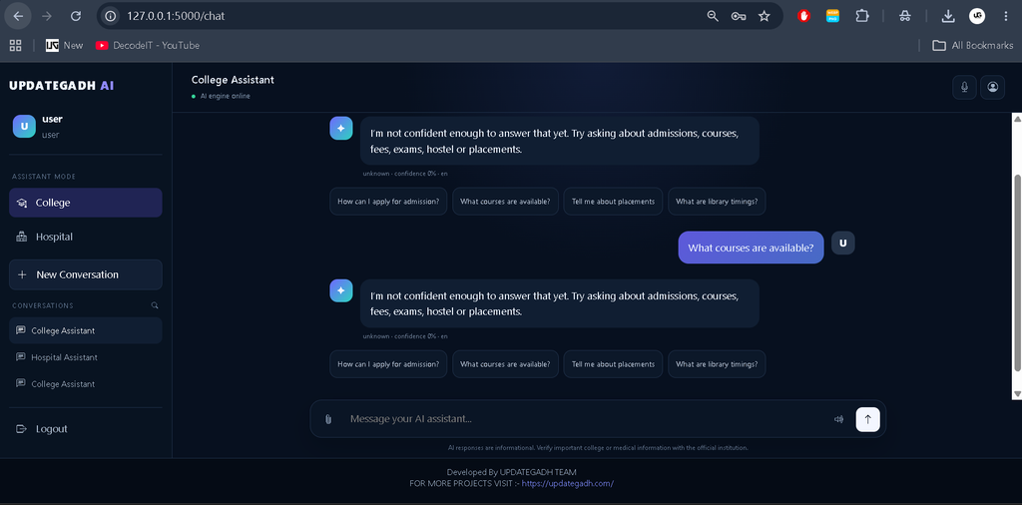Click the zoom magnifier icon in address bar
Viewport: 1022px width, 505px height.
pyautogui.click(x=713, y=16)
